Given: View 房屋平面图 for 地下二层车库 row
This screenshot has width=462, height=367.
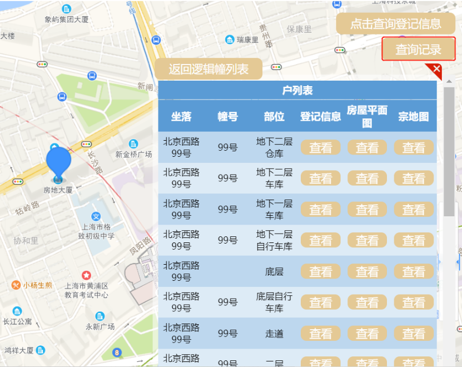Looking at the screenshot, I should (367, 178).
